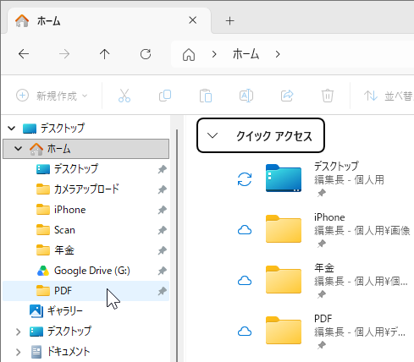Click chevron after ホーム in address bar
Screen dimensions: 414x362
pyautogui.click(x=278, y=54)
